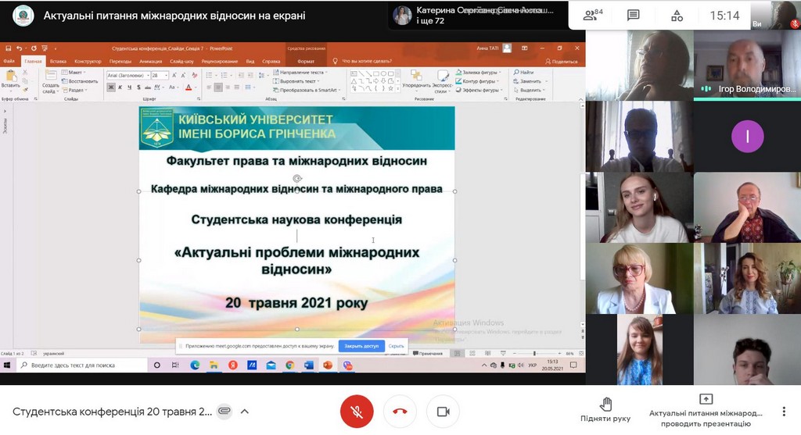Click the Скрыть link in sharing bar
The height and width of the screenshot is (435, 801).
tap(397, 345)
